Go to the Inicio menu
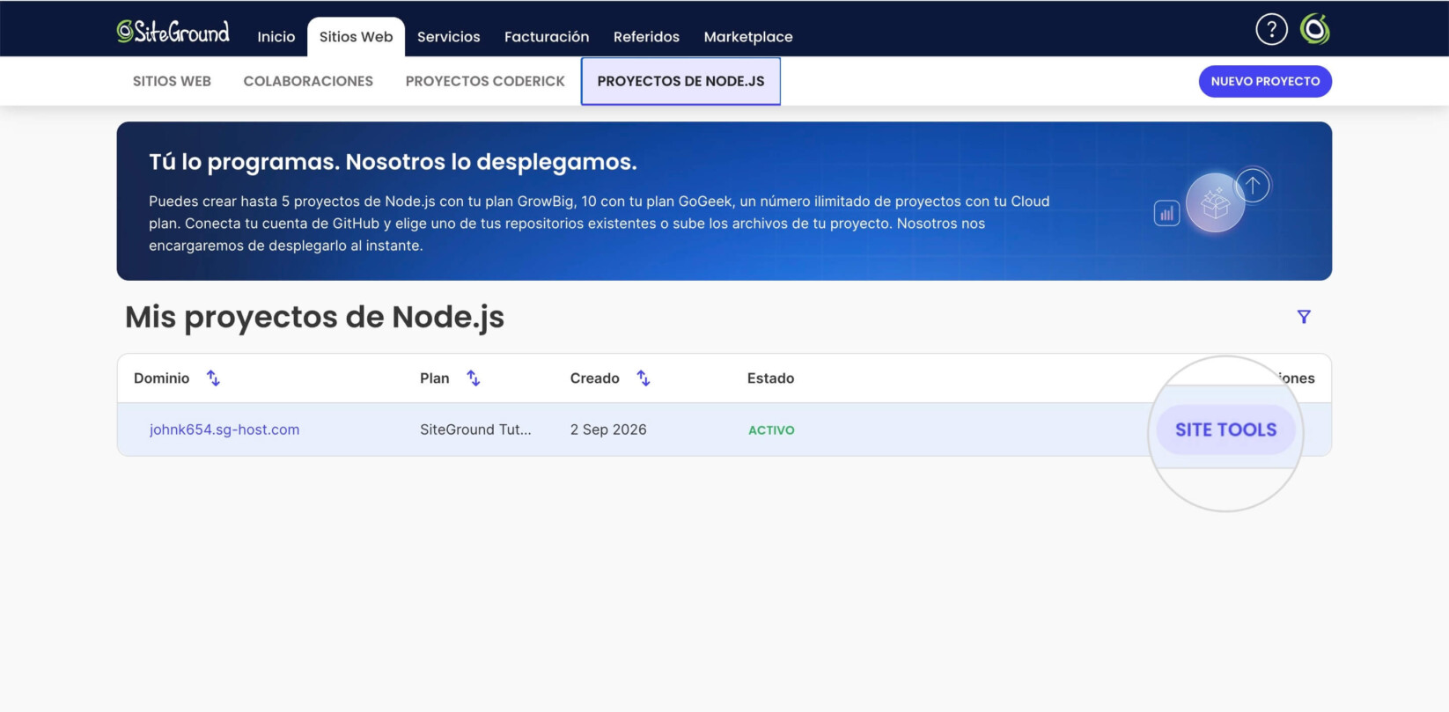 coord(276,37)
